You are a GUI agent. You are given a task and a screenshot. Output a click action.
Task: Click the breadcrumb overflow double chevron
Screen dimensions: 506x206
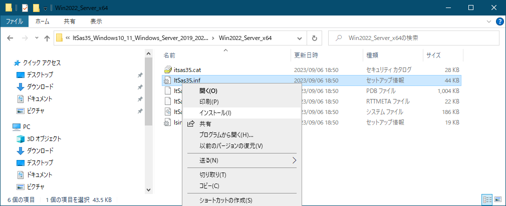(x=68, y=38)
